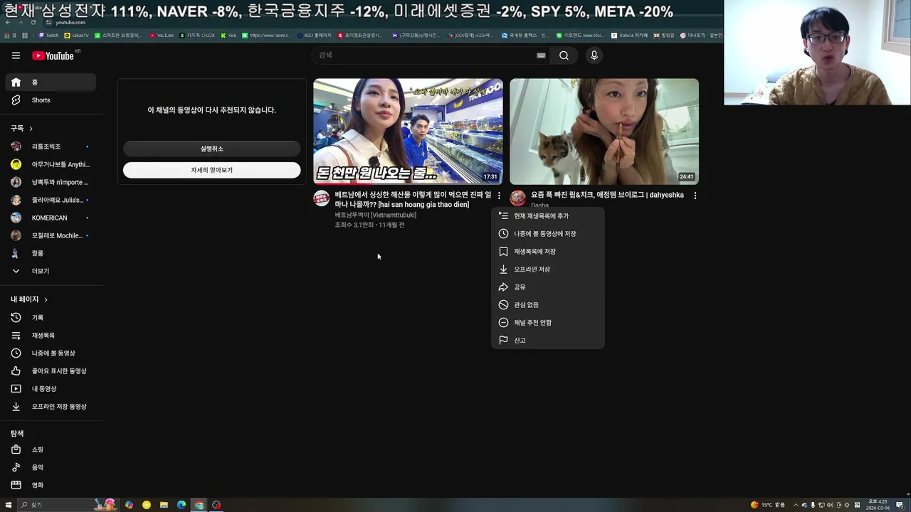
Task: Open the on-screen keyboard icon in search box
Action: click(541, 55)
